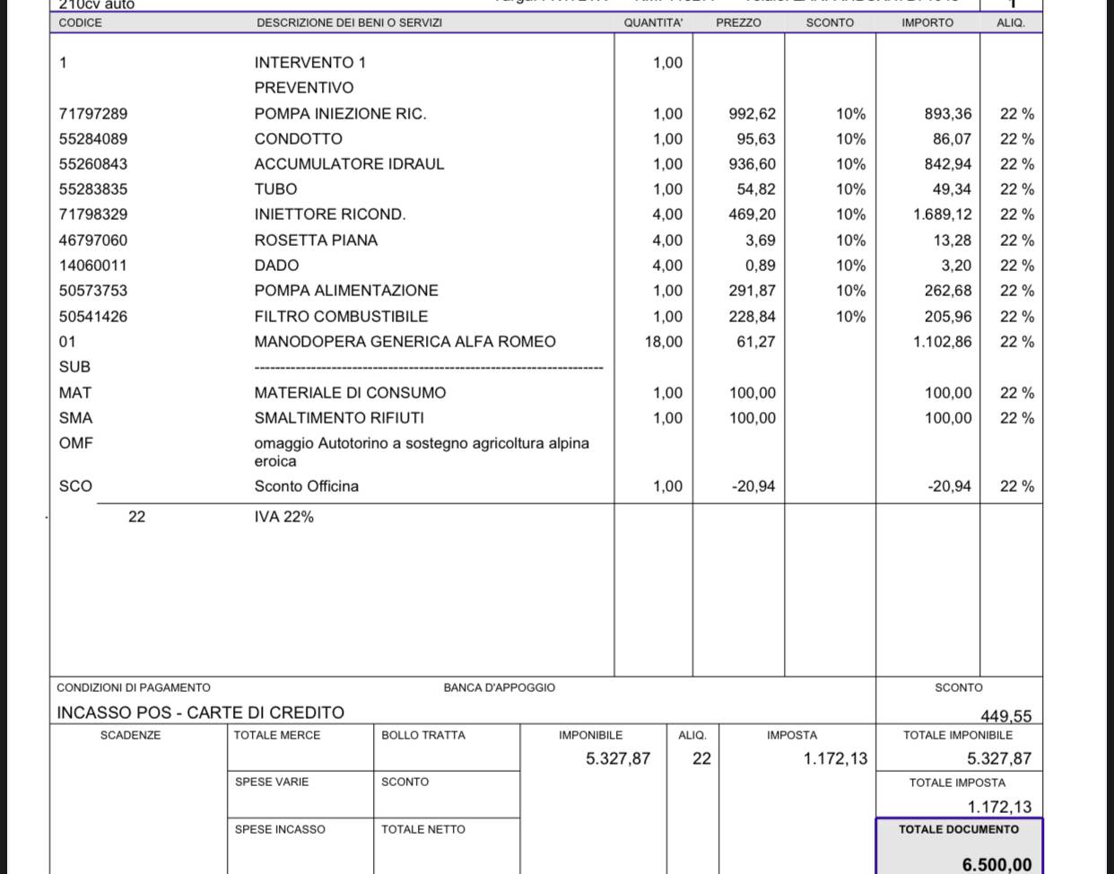1114x874 pixels.
Task: Click the SCONTO header in the items table
Action: pos(830,22)
